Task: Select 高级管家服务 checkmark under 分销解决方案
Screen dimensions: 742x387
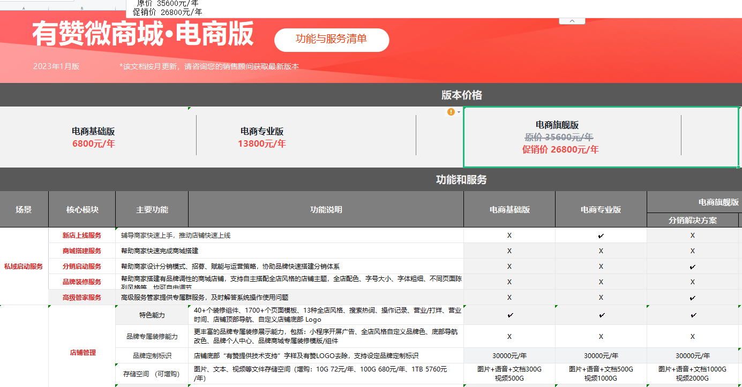Action: coord(693,297)
